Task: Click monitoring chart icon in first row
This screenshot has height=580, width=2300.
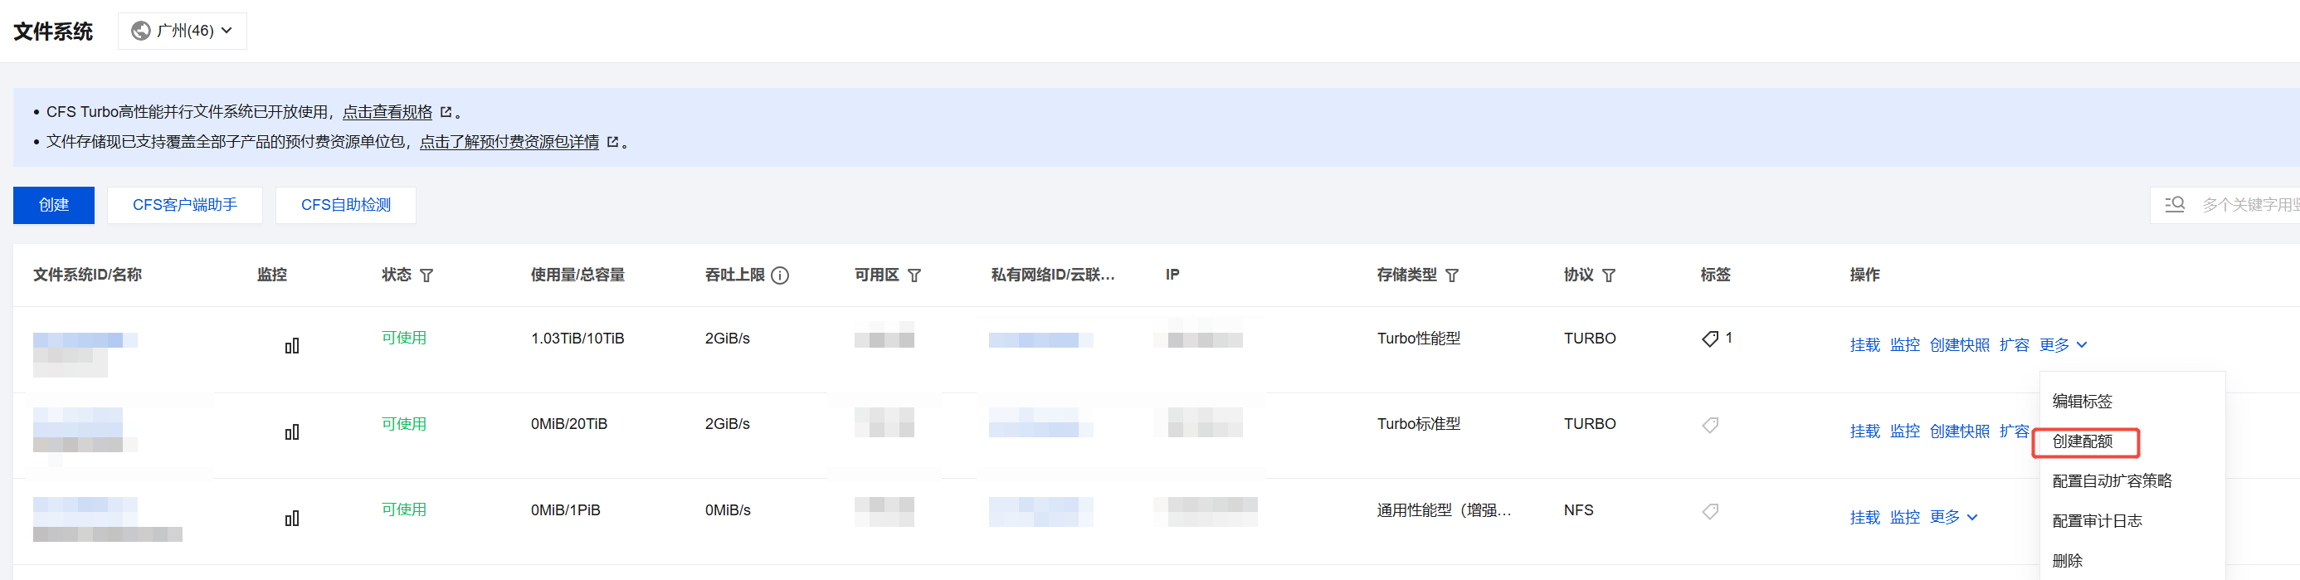Action: point(292,345)
